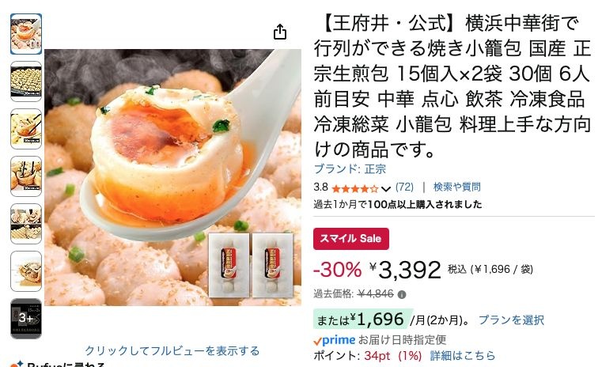Click the Rufus assistant icon

coord(16,364)
